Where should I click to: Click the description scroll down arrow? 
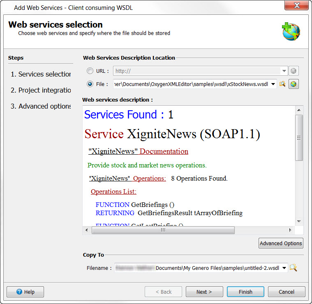299,221
